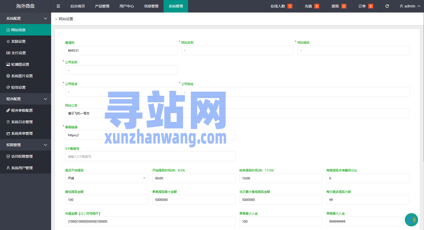This screenshot has height=230, width=424.
Task: Expand the admin account menu arrow
Action: tap(419, 6)
